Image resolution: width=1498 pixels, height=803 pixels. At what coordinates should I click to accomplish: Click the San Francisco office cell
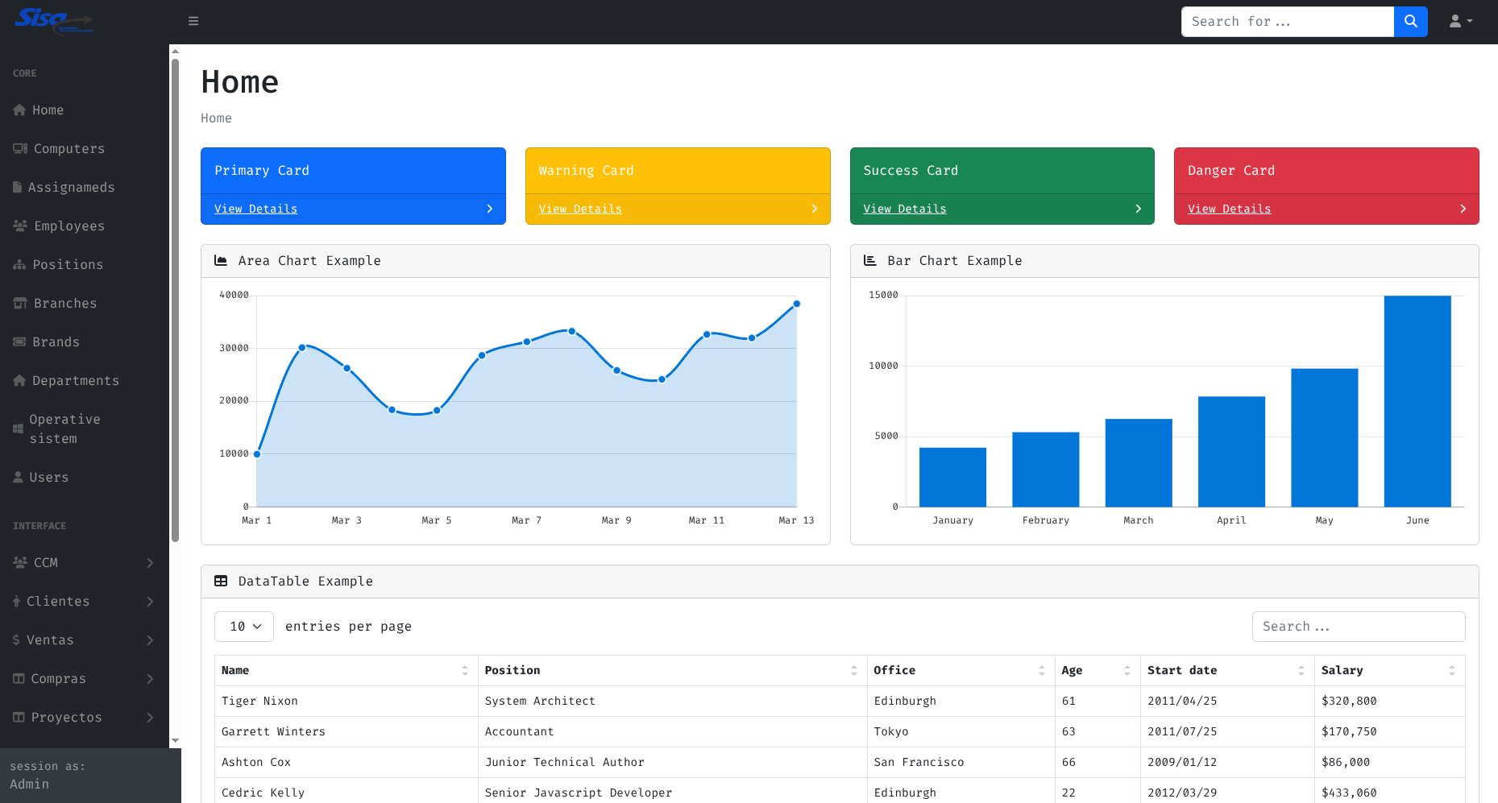pos(961,762)
